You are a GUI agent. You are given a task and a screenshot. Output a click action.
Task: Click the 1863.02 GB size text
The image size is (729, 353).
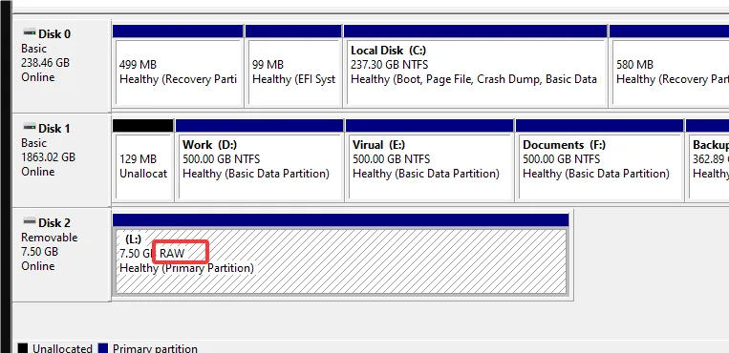click(x=48, y=157)
